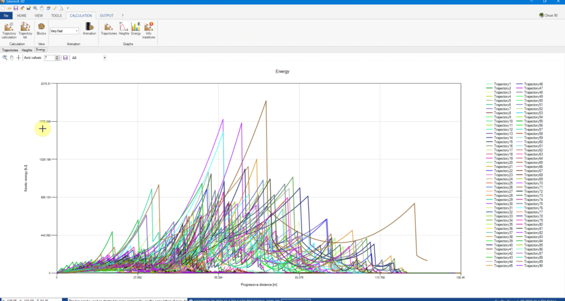565x301 pixels.
Task: Open the Energy bar chart graph icon
Action: pos(136,29)
